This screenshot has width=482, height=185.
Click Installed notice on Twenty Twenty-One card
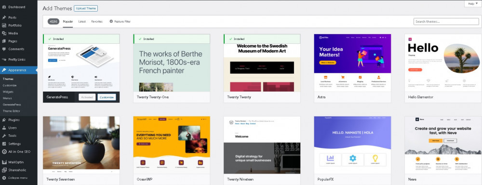click(x=172, y=39)
